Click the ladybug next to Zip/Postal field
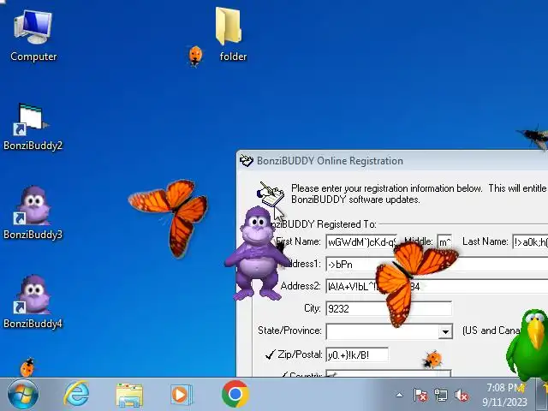This screenshot has width=548, height=411. [x=432, y=360]
